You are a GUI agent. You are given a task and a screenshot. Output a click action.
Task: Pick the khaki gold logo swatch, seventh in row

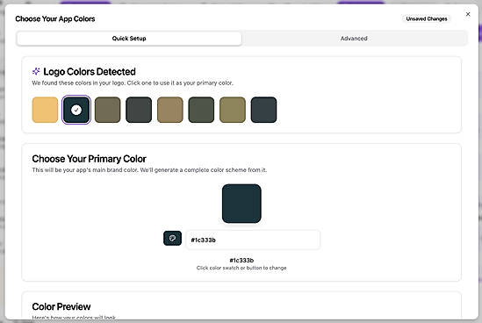coord(233,110)
